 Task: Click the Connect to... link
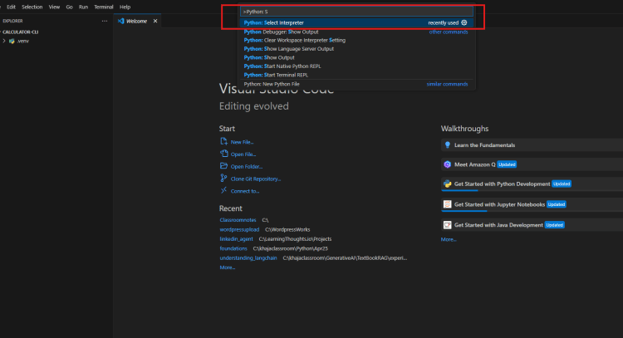pos(245,192)
